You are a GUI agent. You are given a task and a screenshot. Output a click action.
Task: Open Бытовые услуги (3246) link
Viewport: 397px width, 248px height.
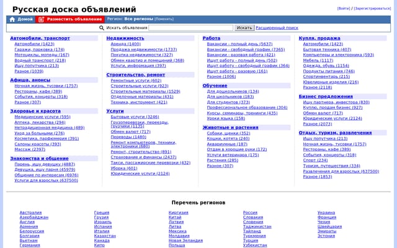135,117
